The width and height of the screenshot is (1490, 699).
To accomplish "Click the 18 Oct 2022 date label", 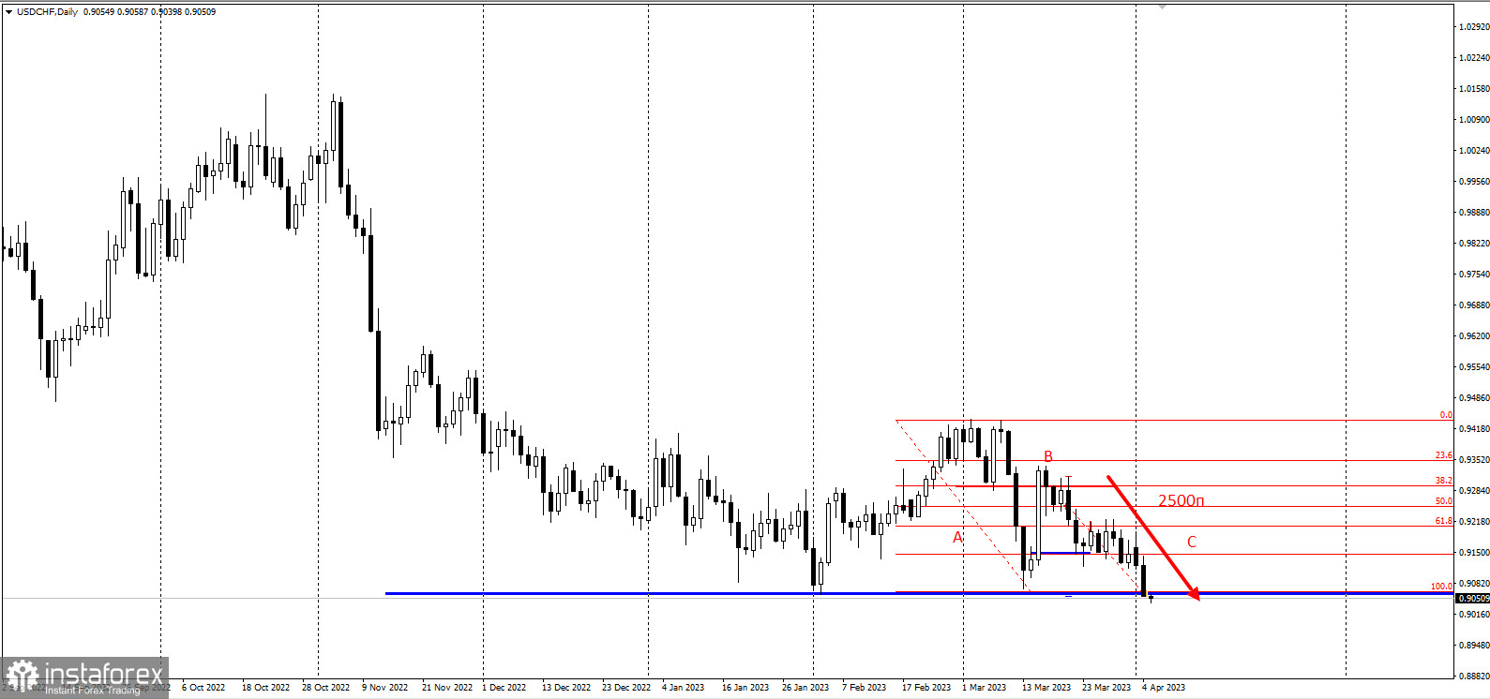I will click(265, 688).
